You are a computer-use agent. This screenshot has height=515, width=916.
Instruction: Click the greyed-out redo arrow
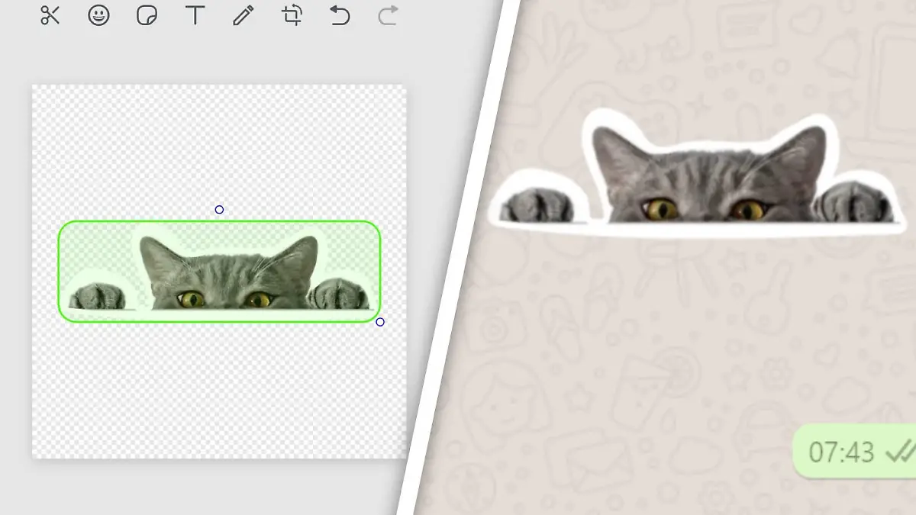[388, 15]
